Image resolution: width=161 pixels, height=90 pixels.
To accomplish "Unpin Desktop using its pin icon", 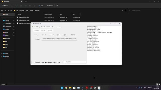I will pyautogui.click(x=14, y=20).
